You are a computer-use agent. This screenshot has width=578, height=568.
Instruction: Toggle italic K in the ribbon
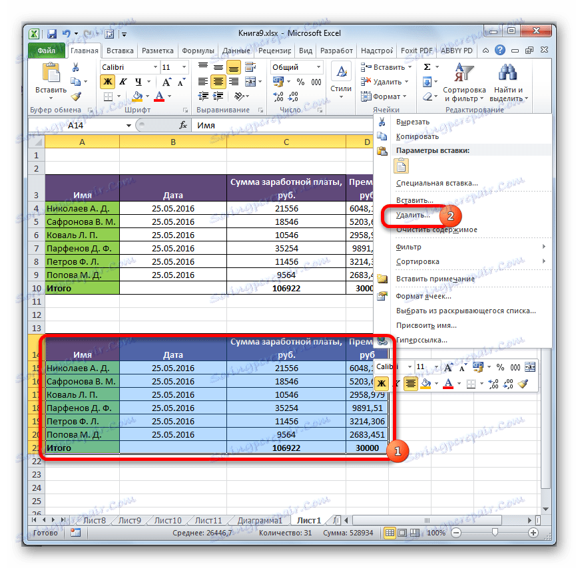pos(123,82)
